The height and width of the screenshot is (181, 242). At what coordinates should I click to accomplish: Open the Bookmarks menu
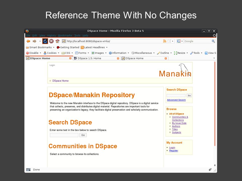coord(65,35)
